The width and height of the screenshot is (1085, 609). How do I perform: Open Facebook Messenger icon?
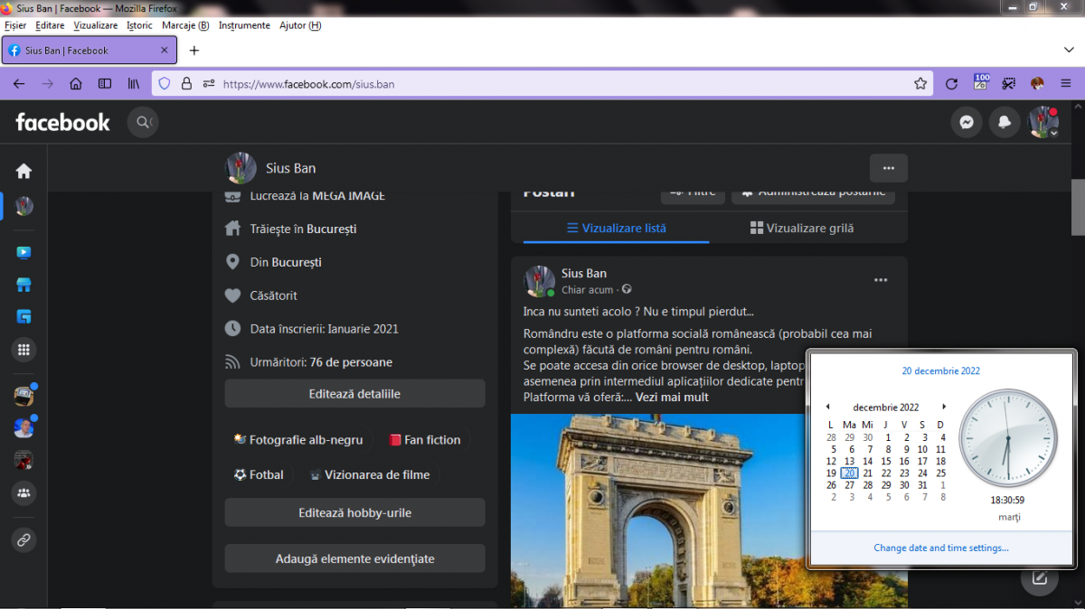coord(967,122)
